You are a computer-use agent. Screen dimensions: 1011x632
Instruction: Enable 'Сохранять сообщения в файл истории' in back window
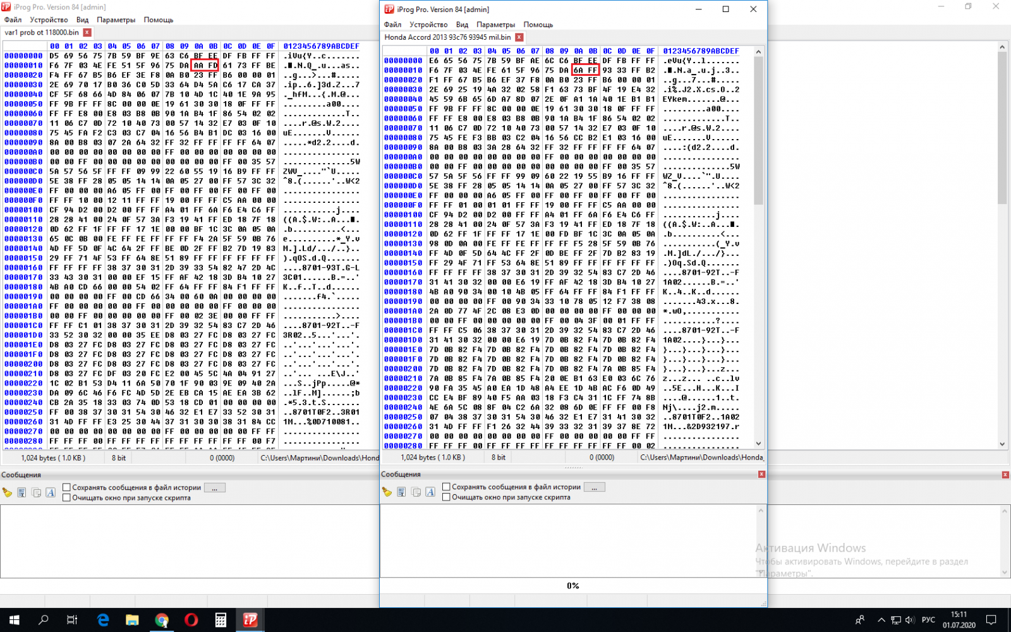point(66,487)
